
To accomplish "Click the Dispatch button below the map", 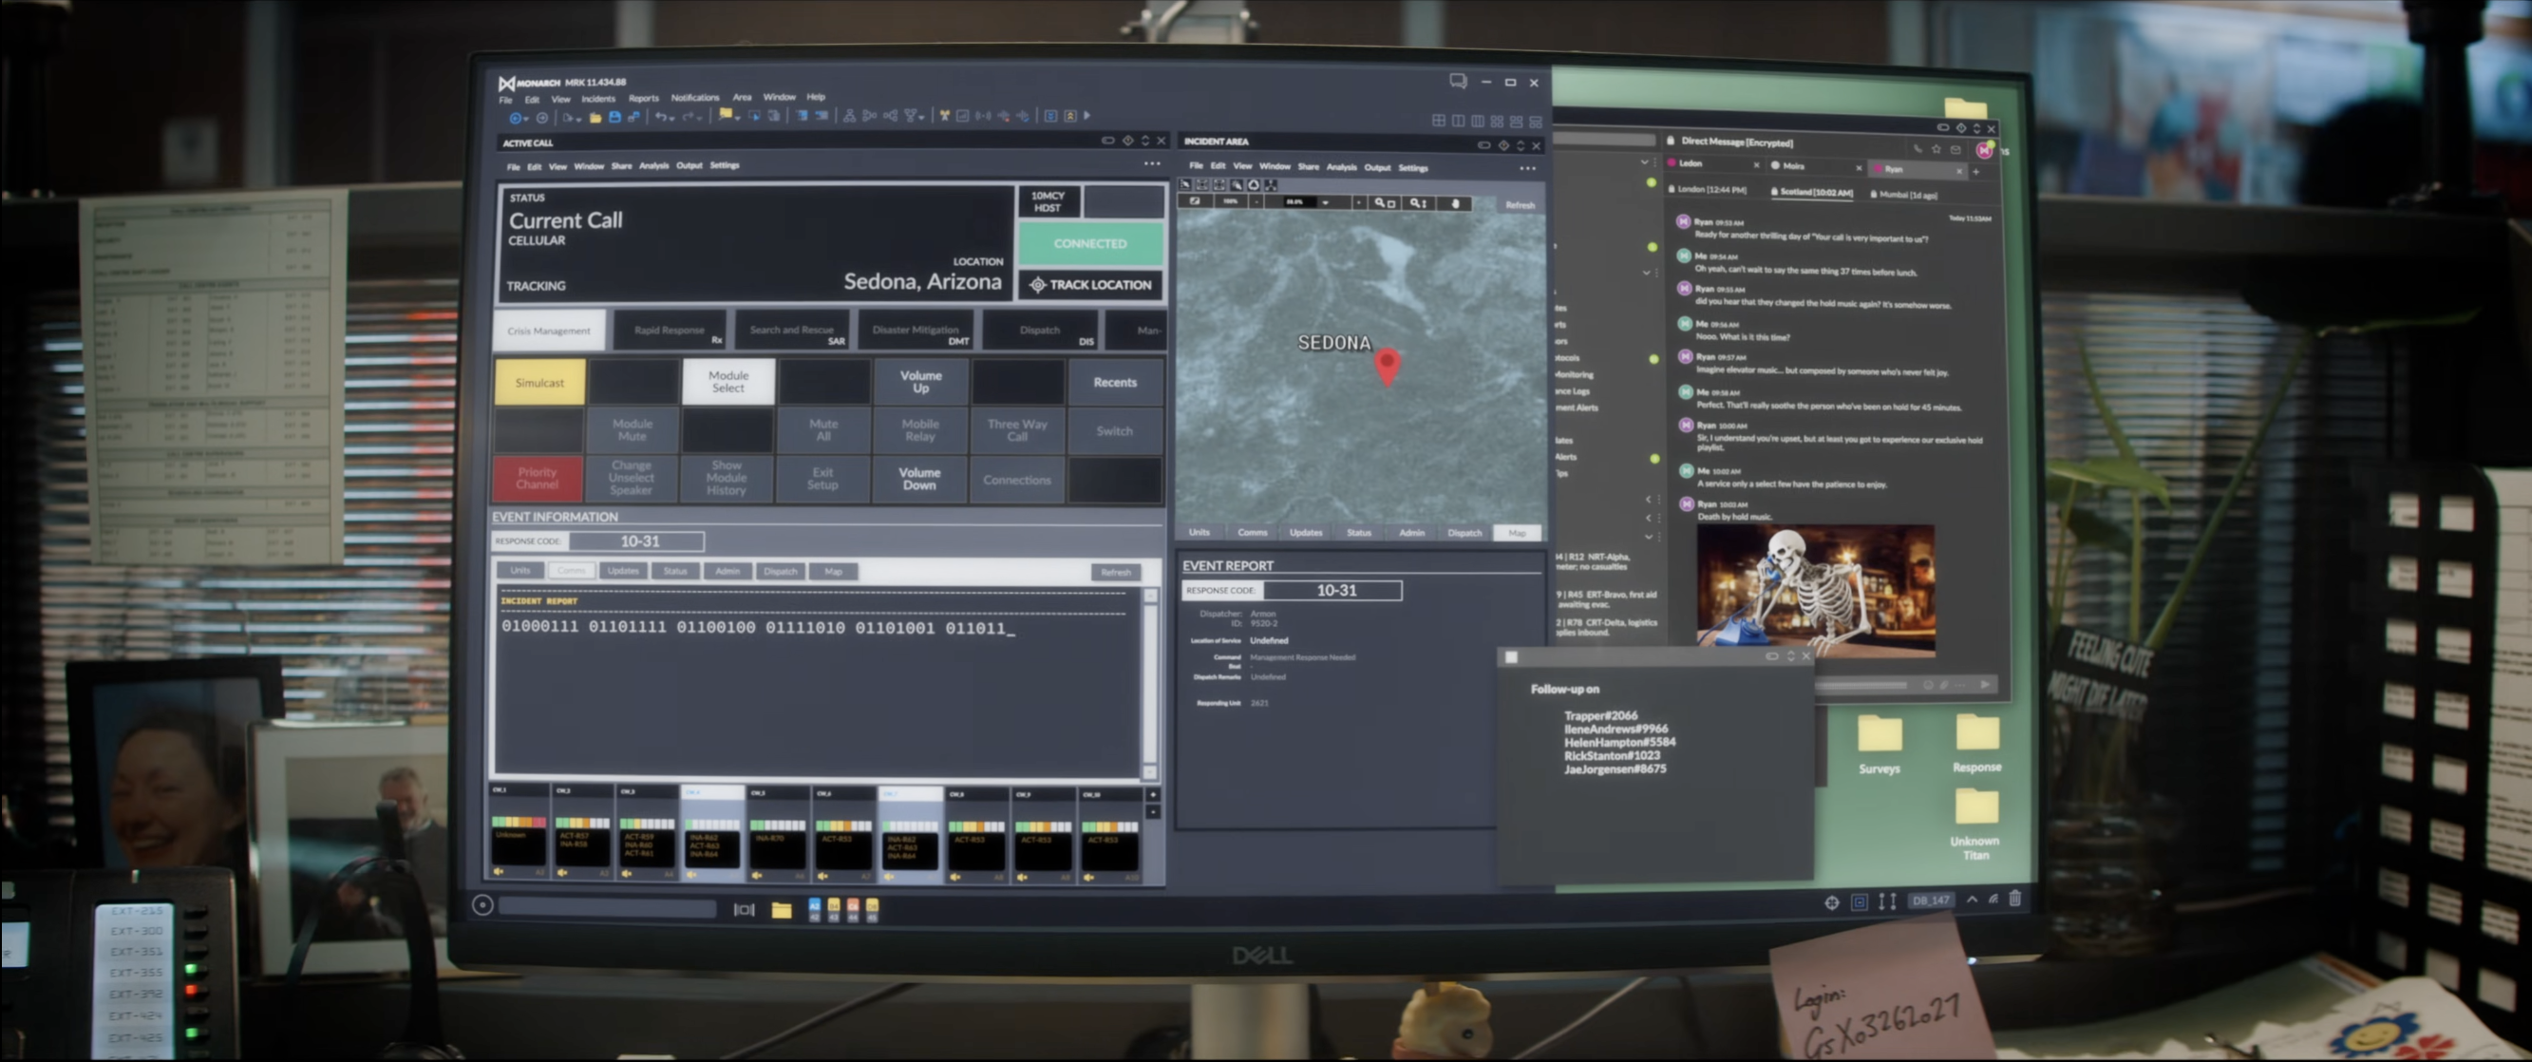I will click(1464, 533).
